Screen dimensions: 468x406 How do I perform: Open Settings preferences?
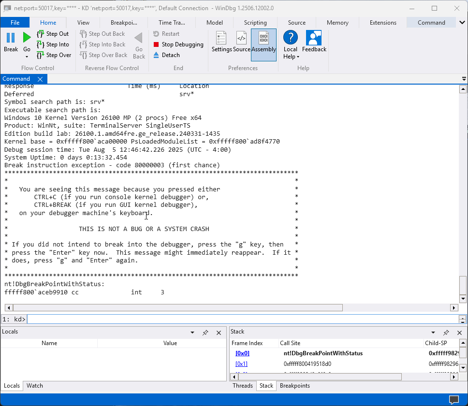pyautogui.click(x=221, y=42)
